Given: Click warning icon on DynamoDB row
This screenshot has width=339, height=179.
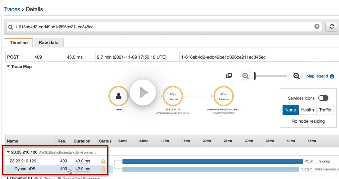Looking at the screenshot, I should click(103, 169).
